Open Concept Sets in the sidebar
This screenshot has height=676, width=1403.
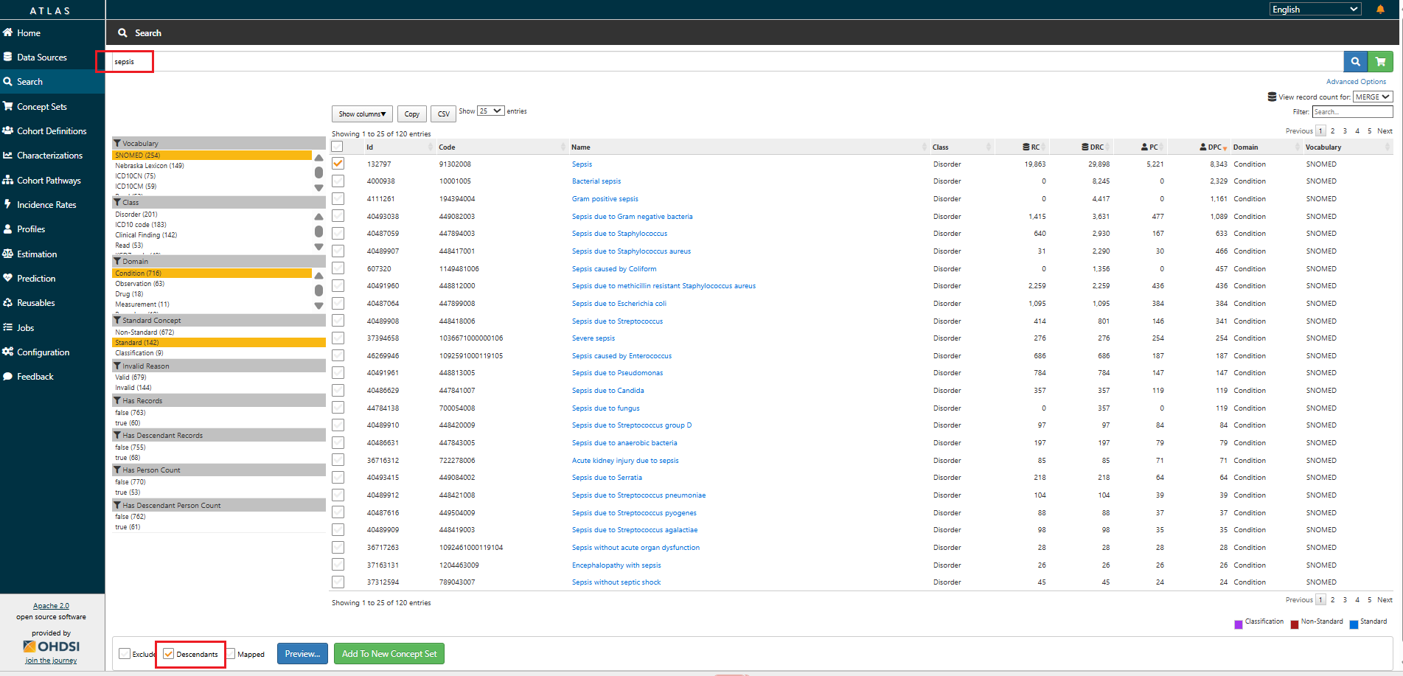pos(42,107)
